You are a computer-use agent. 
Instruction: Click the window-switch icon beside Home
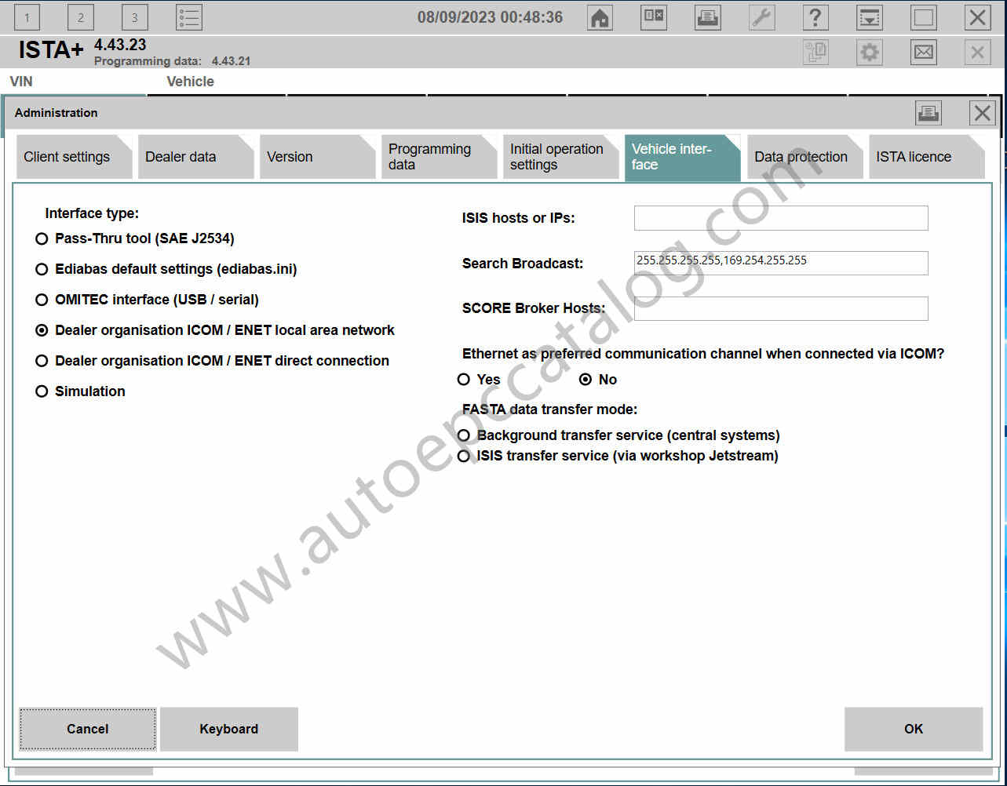click(654, 17)
